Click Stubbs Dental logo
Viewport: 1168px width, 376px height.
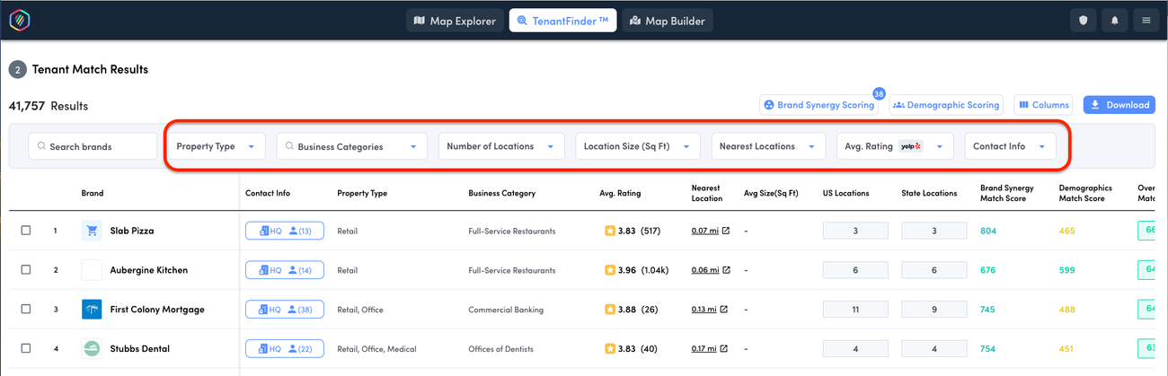92,348
